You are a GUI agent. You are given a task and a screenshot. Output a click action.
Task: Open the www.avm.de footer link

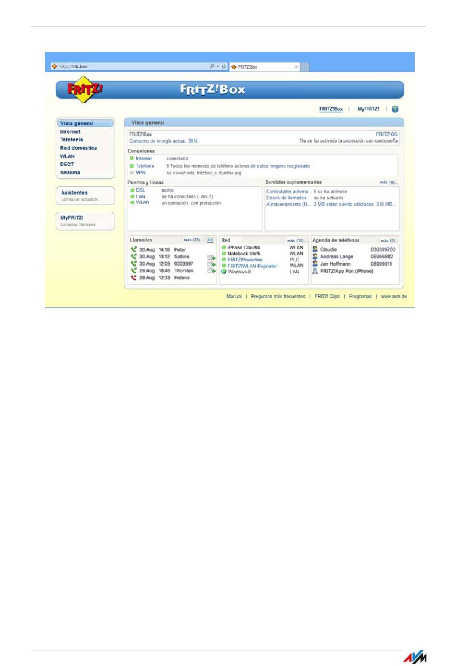394,297
